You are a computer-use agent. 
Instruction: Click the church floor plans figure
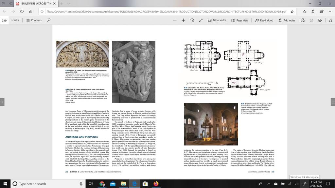(x=227, y=68)
